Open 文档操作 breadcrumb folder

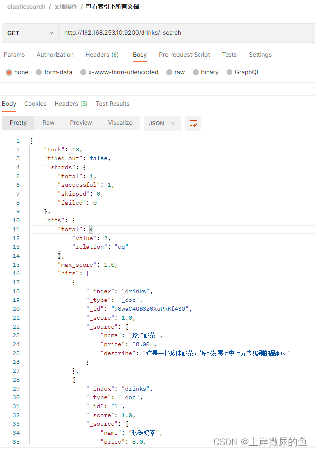tap(66, 7)
